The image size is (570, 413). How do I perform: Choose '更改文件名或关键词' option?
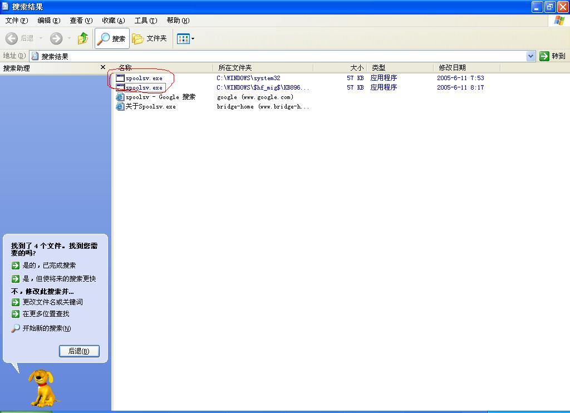[53, 302]
